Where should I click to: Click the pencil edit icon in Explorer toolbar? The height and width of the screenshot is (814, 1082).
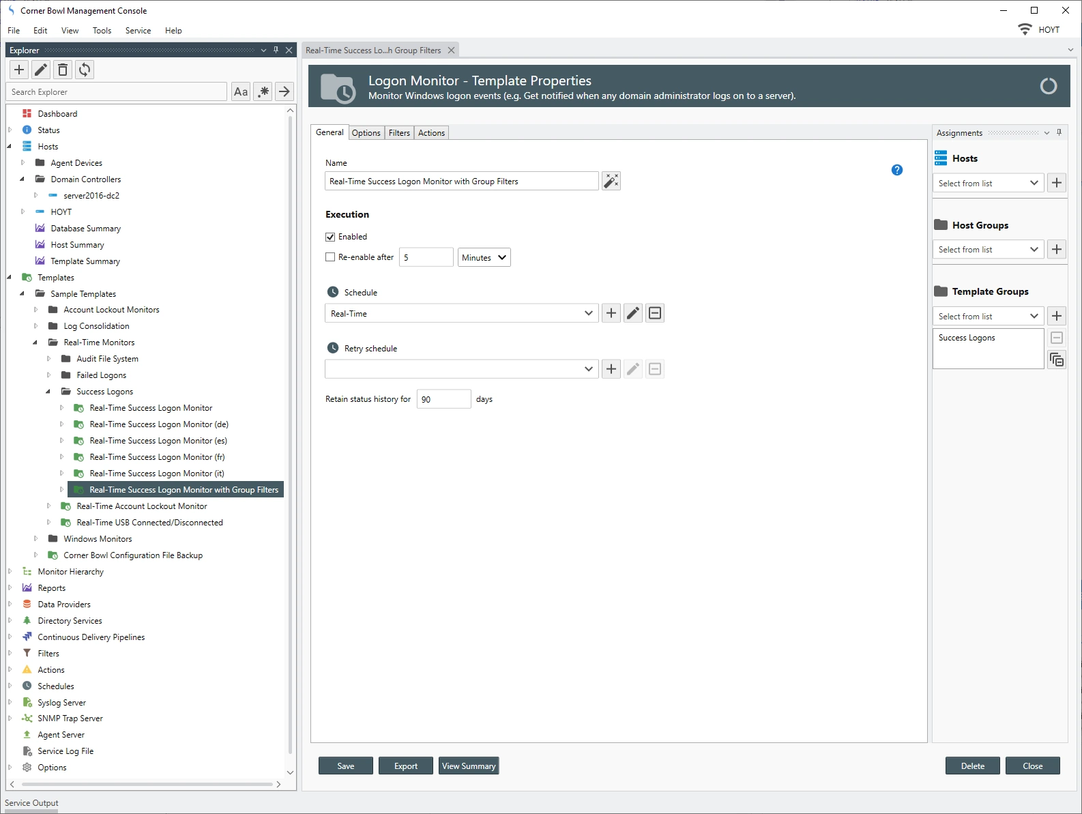pos(41,70)
